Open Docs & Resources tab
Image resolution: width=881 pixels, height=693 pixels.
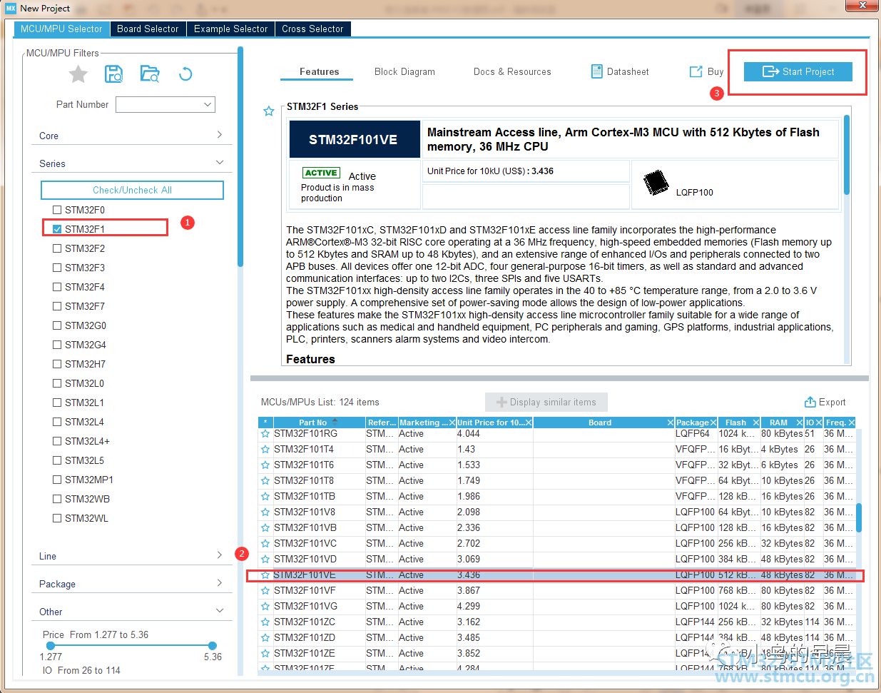[x=512, y=71]
